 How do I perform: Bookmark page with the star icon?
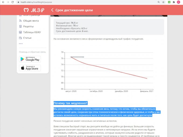pos(164,2)
